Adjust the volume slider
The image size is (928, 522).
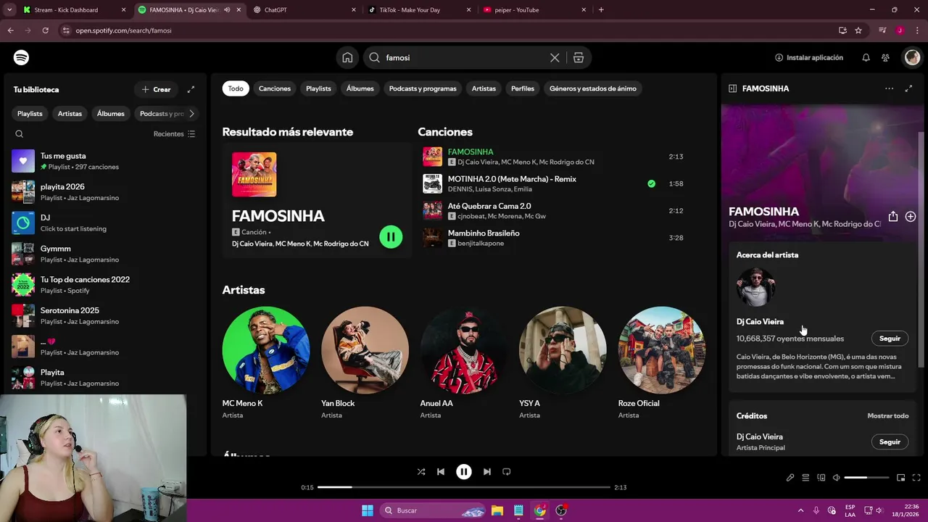point(866,478)
